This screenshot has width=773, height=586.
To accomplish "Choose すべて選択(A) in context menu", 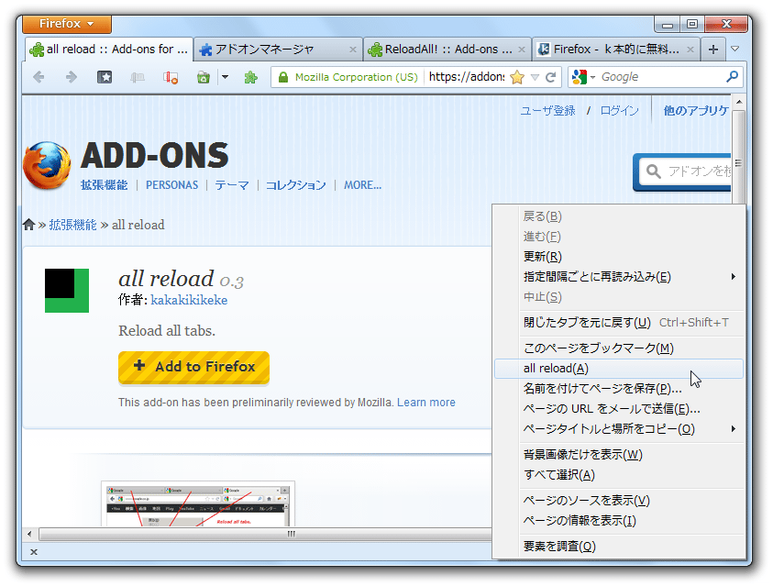I will coord(619,475).
